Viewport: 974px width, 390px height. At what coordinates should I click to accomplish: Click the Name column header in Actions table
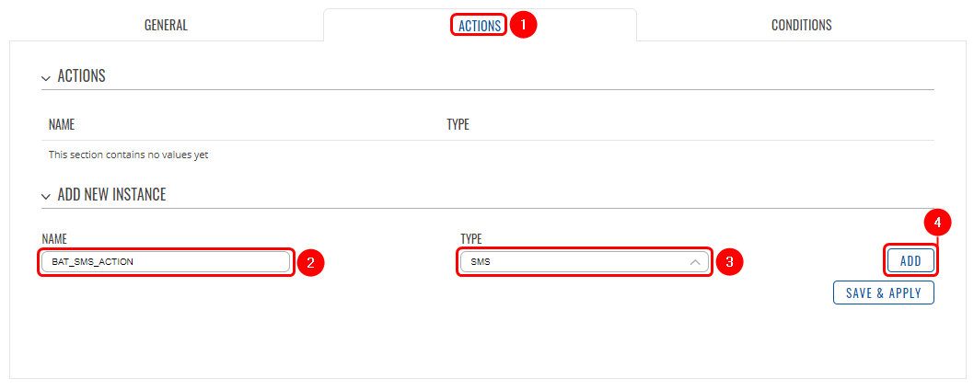(x=62, y=124)
